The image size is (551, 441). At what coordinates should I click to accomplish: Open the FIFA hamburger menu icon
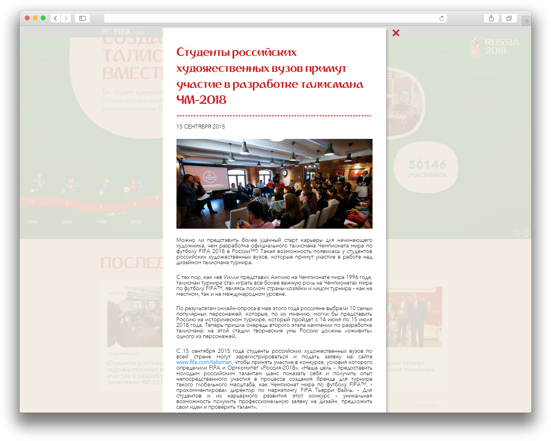click(x=104, y=32)
